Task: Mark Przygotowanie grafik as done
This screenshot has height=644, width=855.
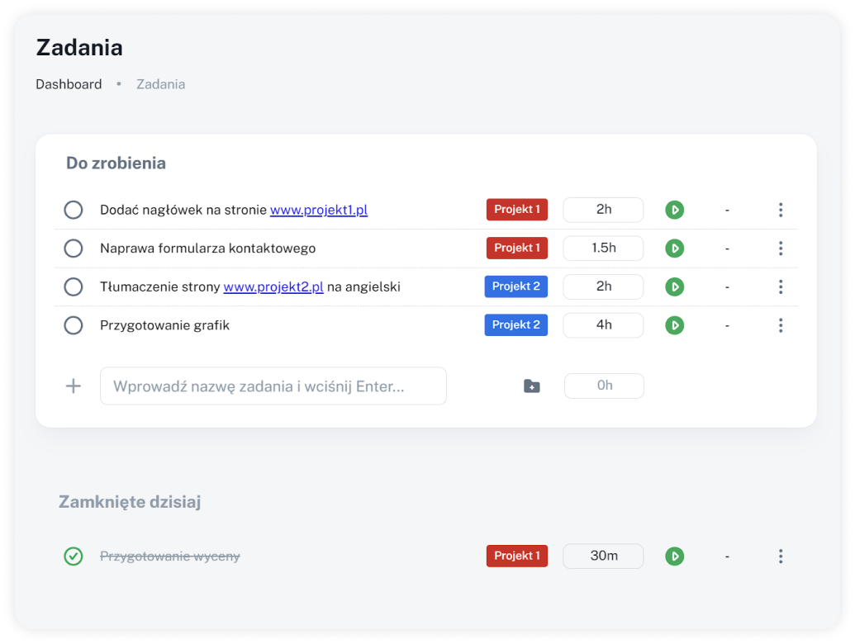Action: click(74, 325)
